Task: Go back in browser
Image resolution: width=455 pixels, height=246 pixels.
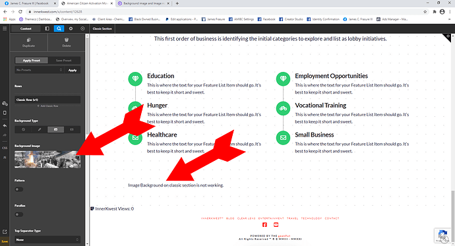Action: (5, 12)
